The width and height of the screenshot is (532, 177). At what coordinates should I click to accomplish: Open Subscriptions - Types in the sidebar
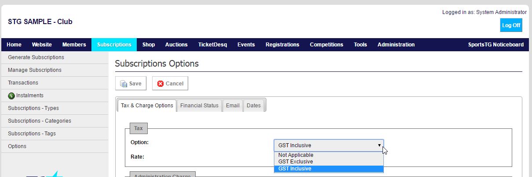[55, 108]
